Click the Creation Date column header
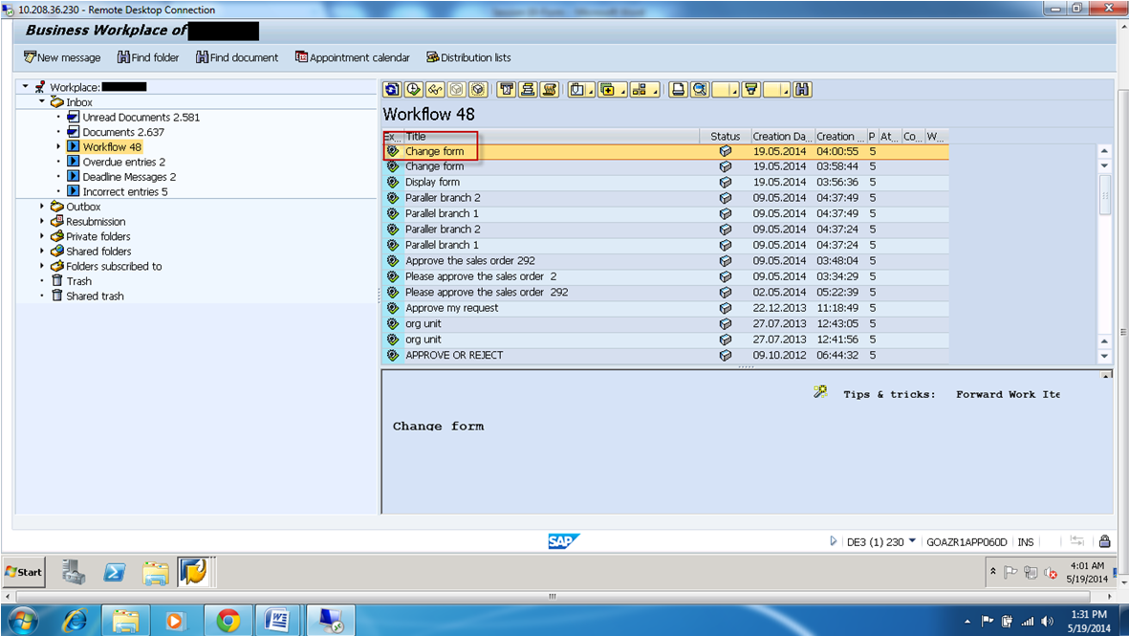 [781, 135]
